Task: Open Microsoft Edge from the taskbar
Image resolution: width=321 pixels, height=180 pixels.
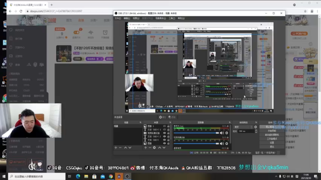Action: [x=78, y=176]
